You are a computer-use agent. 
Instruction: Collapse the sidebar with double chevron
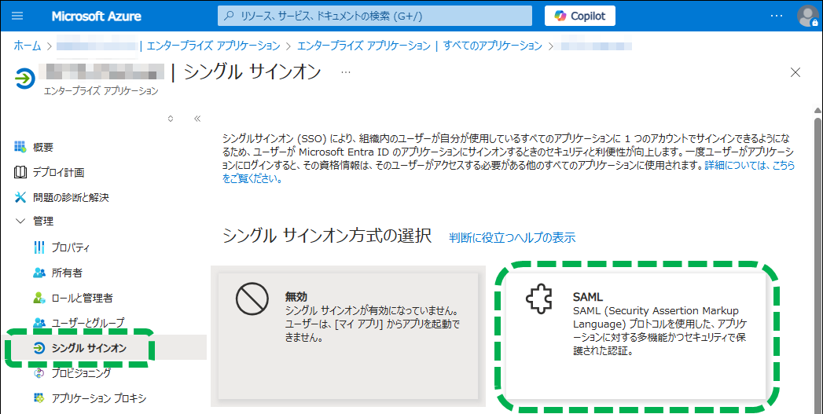coord(197,119)
